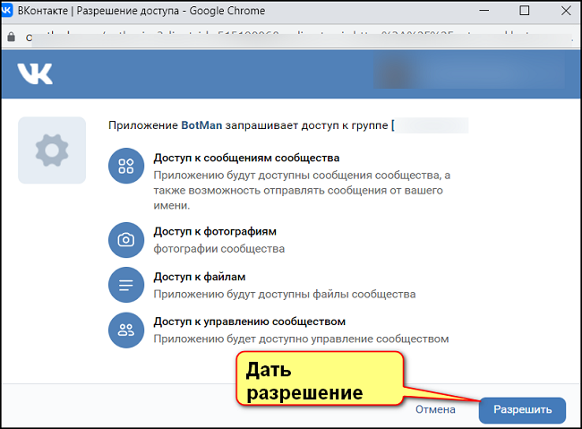
Task: Select 'Доступ к управлению сообществом' heading
Action: [x=250, y=322]
